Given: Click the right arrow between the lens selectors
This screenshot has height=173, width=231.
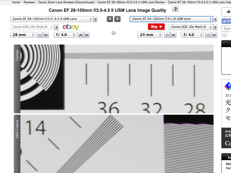Looking at the screenshot, I should 117,19.
